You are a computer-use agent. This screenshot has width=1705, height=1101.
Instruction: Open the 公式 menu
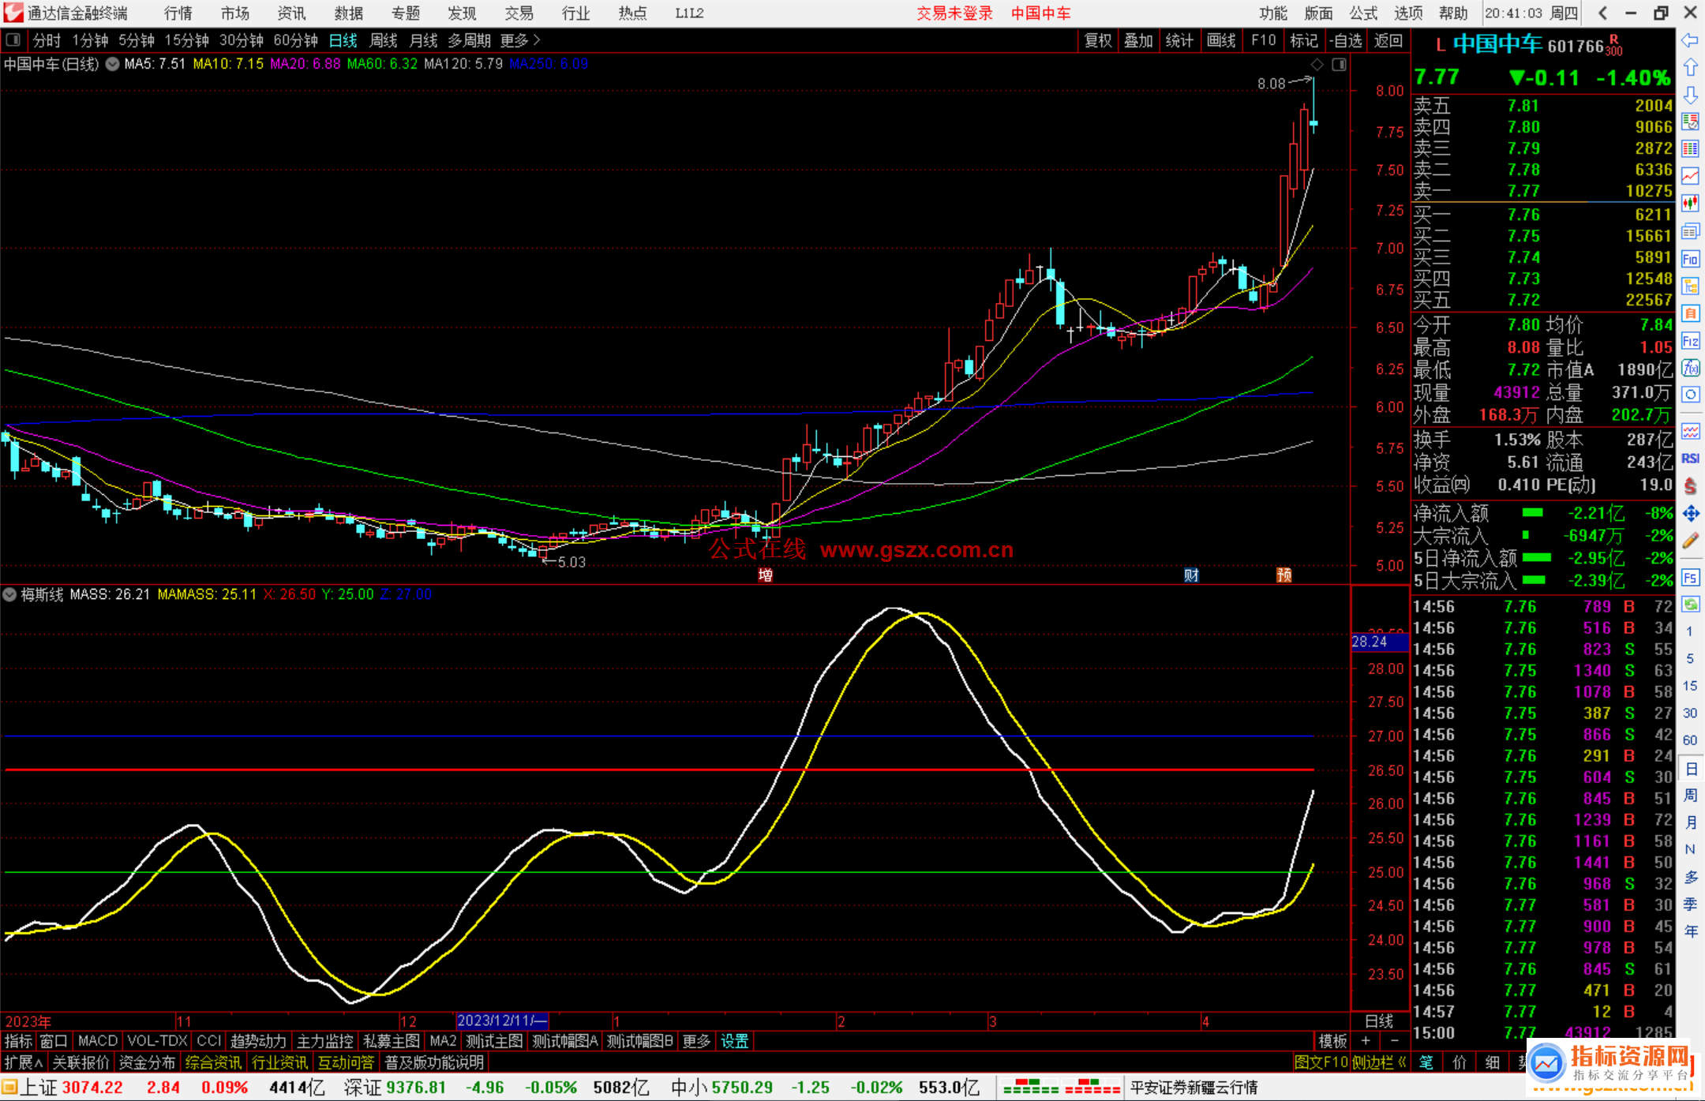(x=1363, y=13)
